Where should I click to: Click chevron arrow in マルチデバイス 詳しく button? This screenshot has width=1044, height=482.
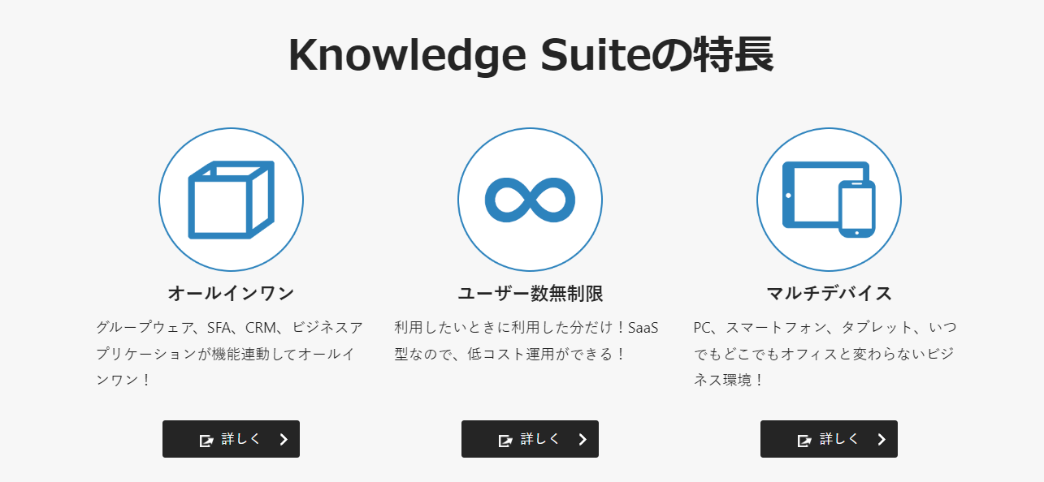tap(882, 440)
